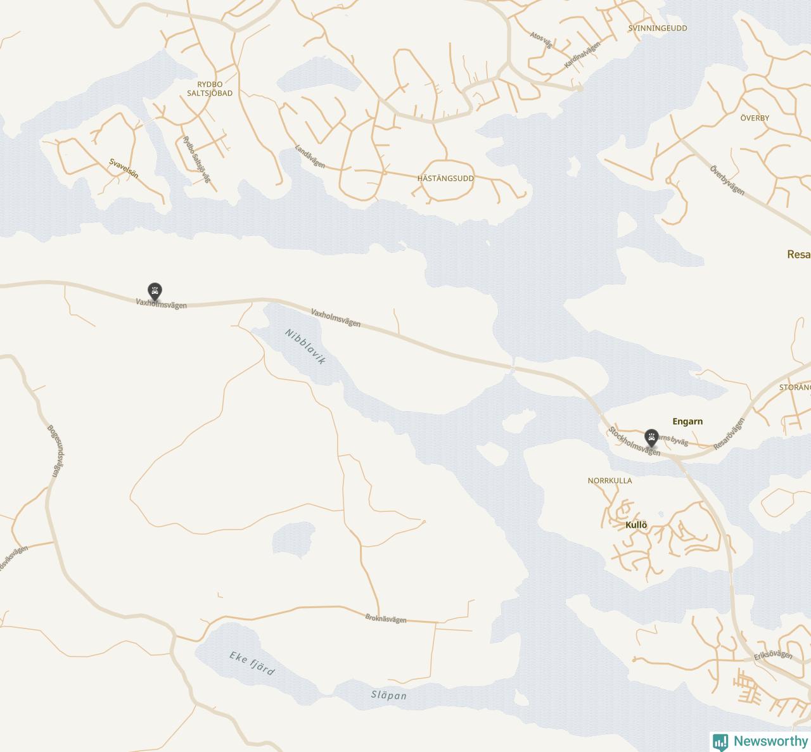Select the Norrkulla label
The width and height of the screenshot is (811, 752).
tap(610, 481)
